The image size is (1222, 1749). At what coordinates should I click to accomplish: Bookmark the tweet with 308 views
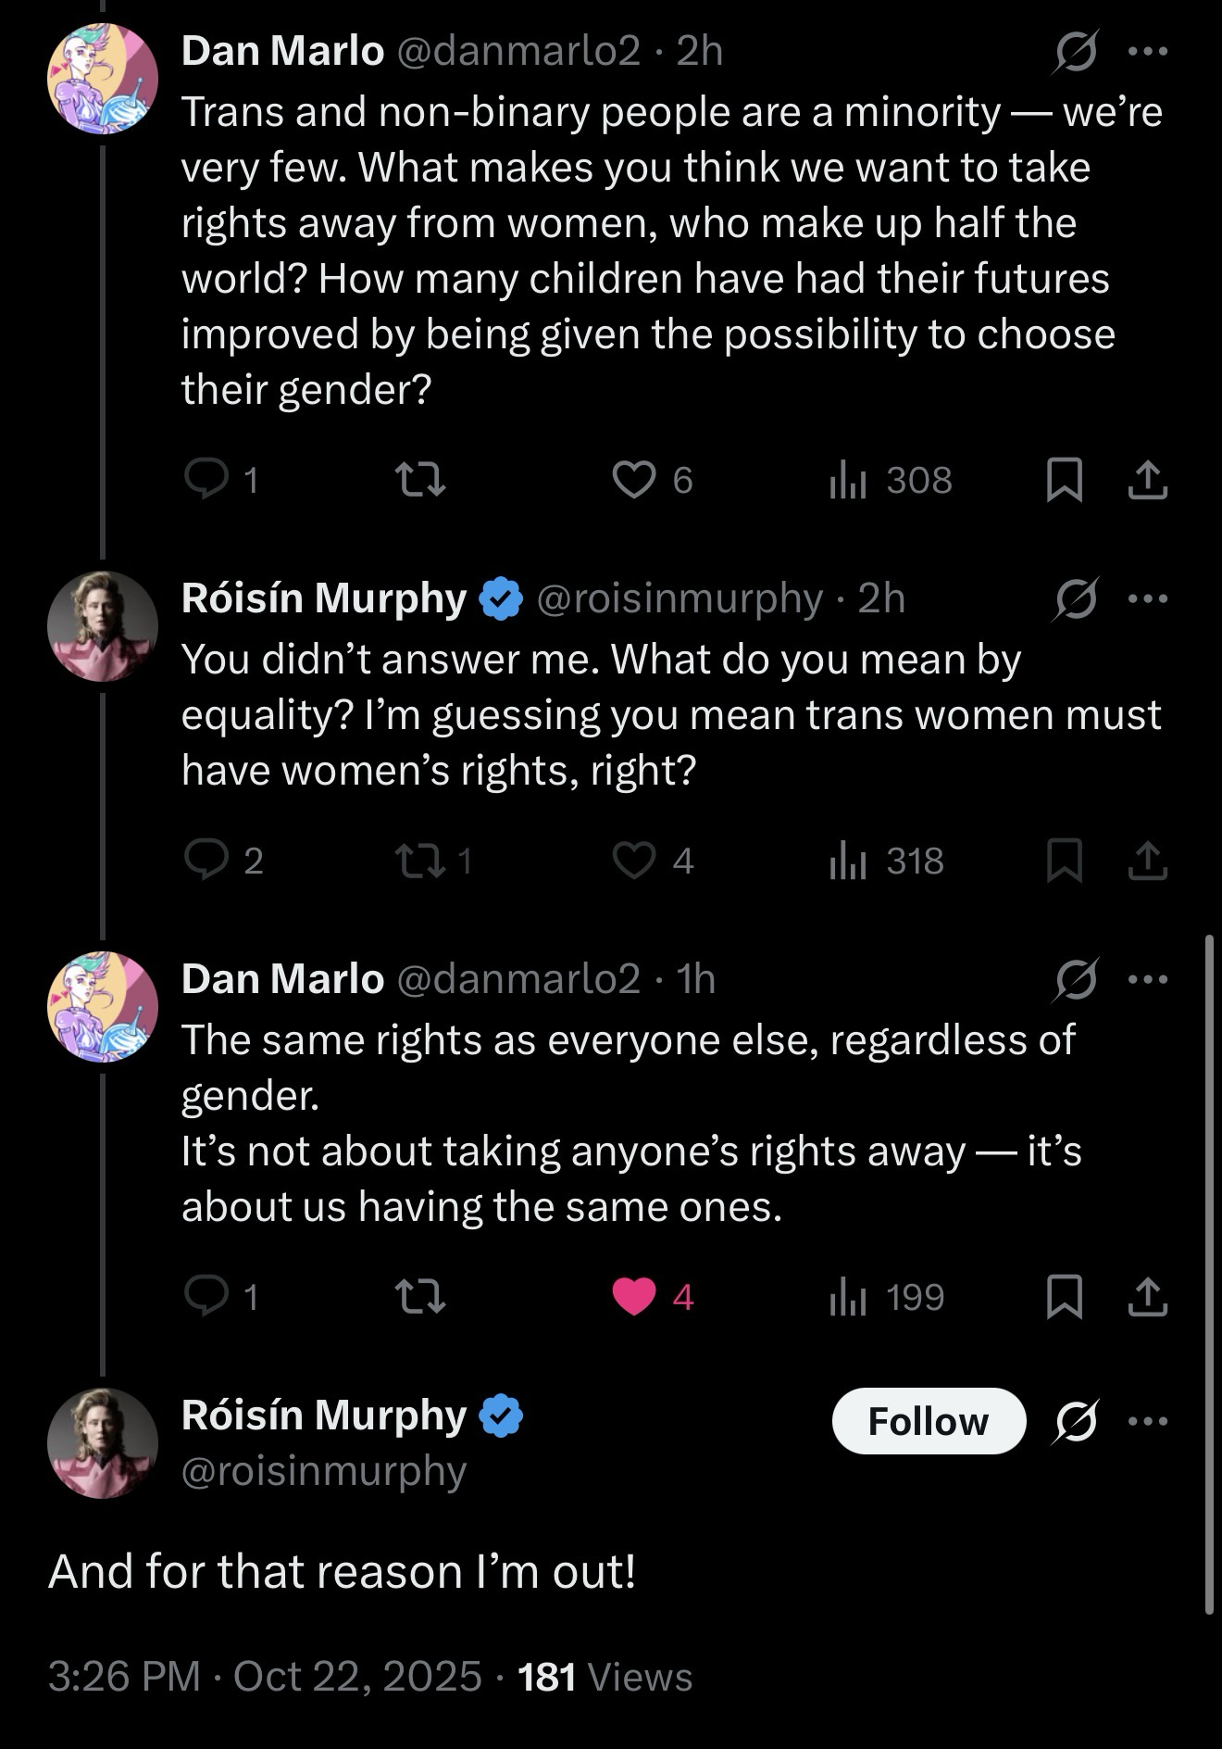(1064, 479)
